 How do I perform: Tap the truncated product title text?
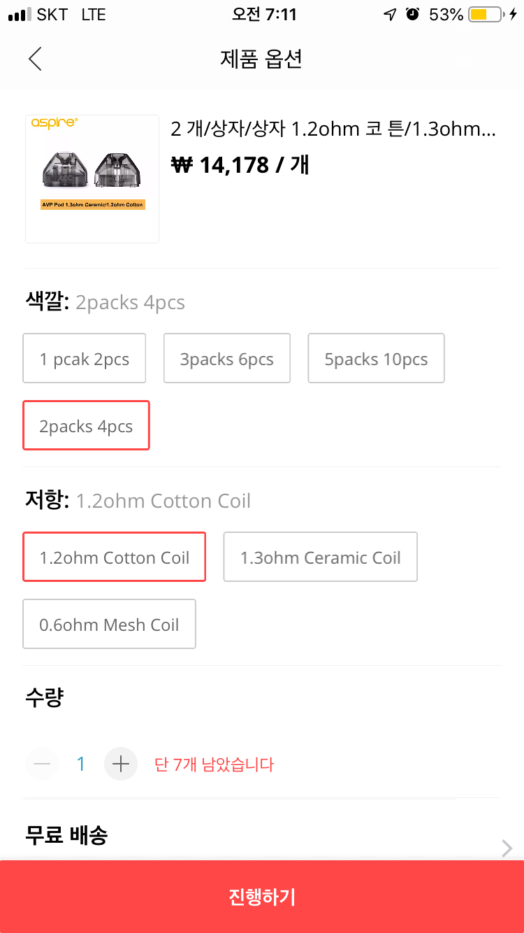333,129
